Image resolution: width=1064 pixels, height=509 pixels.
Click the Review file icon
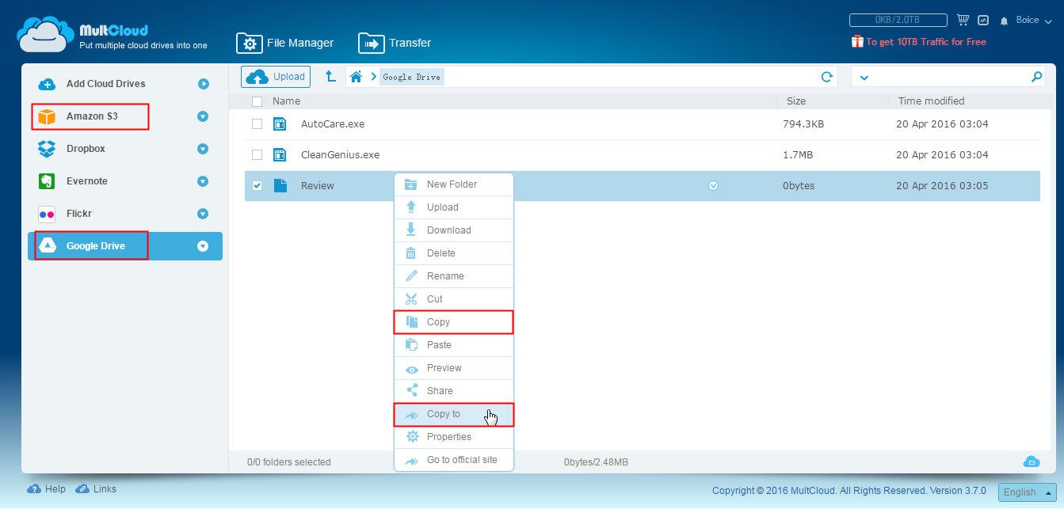click(x=280, y=186)
